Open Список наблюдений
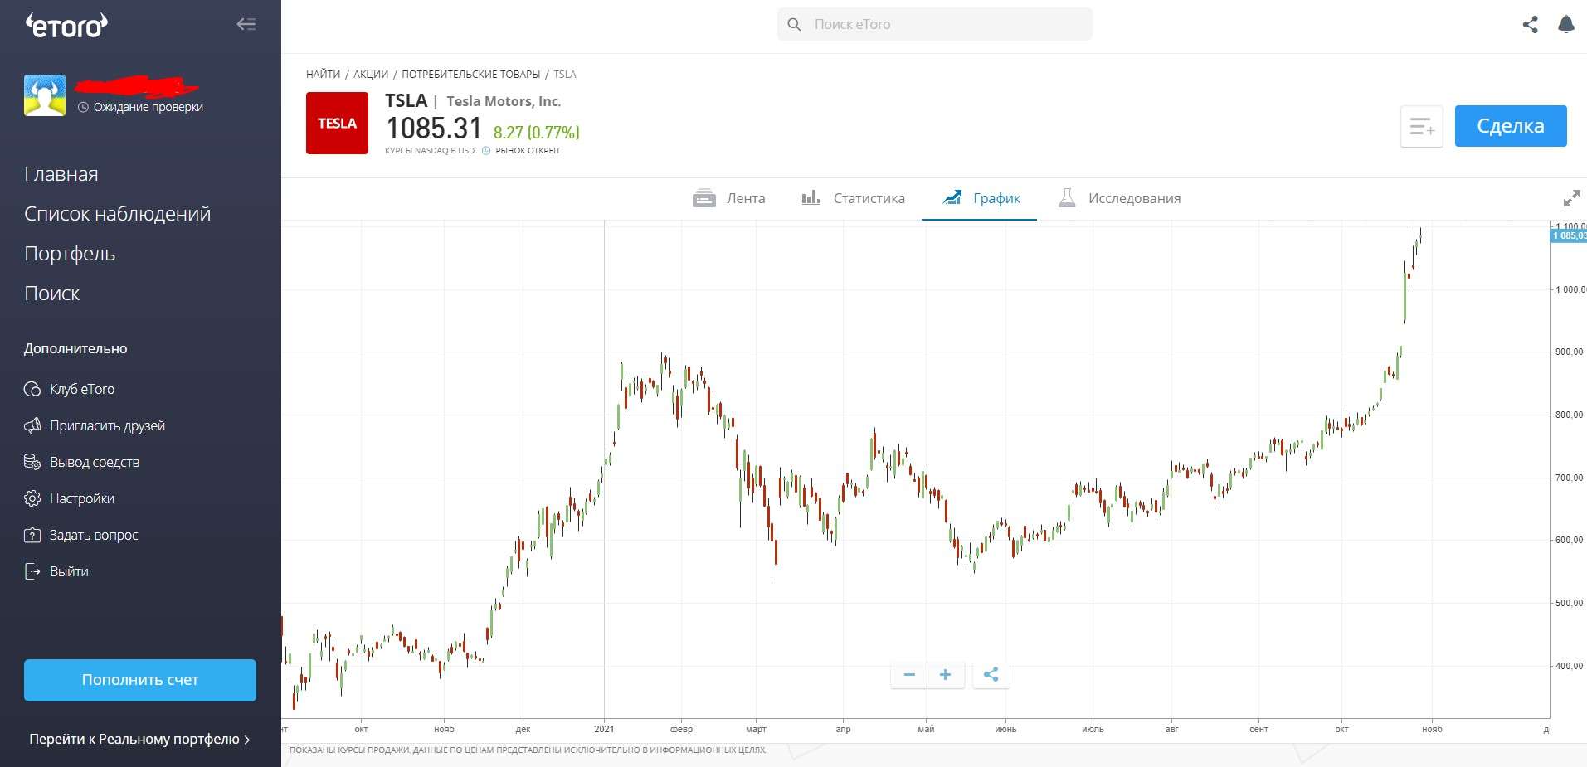This screenshot has height=767, width=1587. pos(118,214)
